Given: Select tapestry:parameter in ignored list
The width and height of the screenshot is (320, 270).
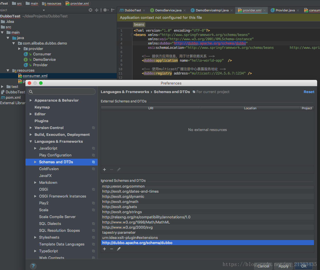Looking at the screenshot, I should [x=207, y=232].
